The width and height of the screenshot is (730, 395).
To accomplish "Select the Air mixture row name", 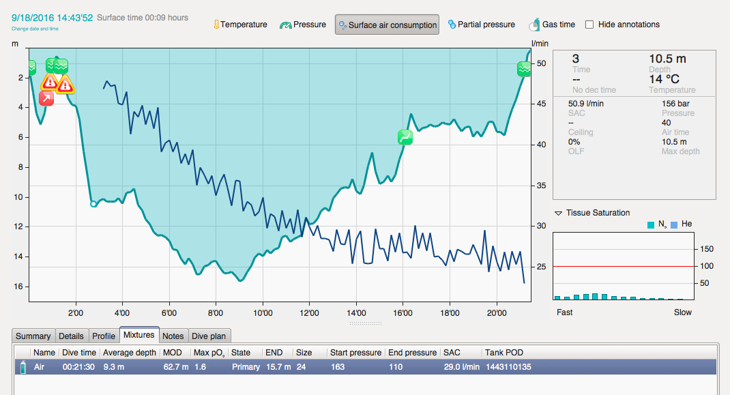I will [39, 367].
